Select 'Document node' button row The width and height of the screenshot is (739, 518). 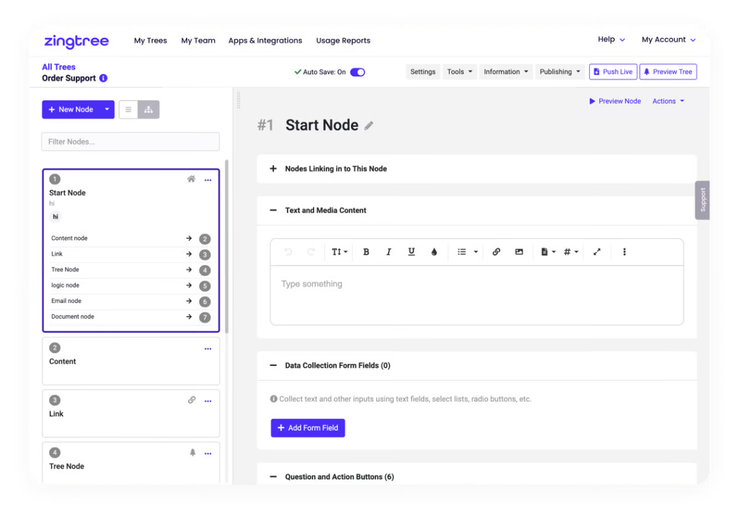131,317
